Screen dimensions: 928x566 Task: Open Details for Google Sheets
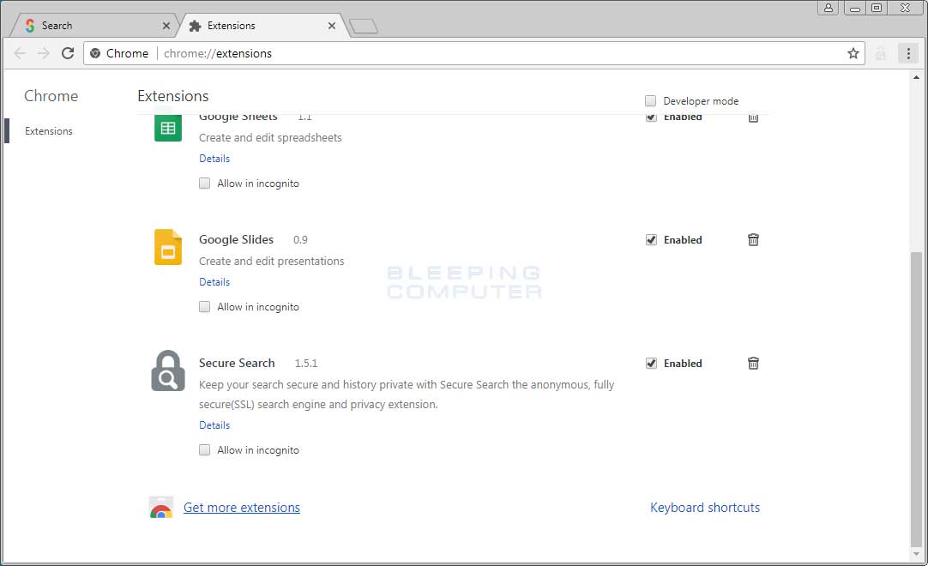[x=214, y=158]
